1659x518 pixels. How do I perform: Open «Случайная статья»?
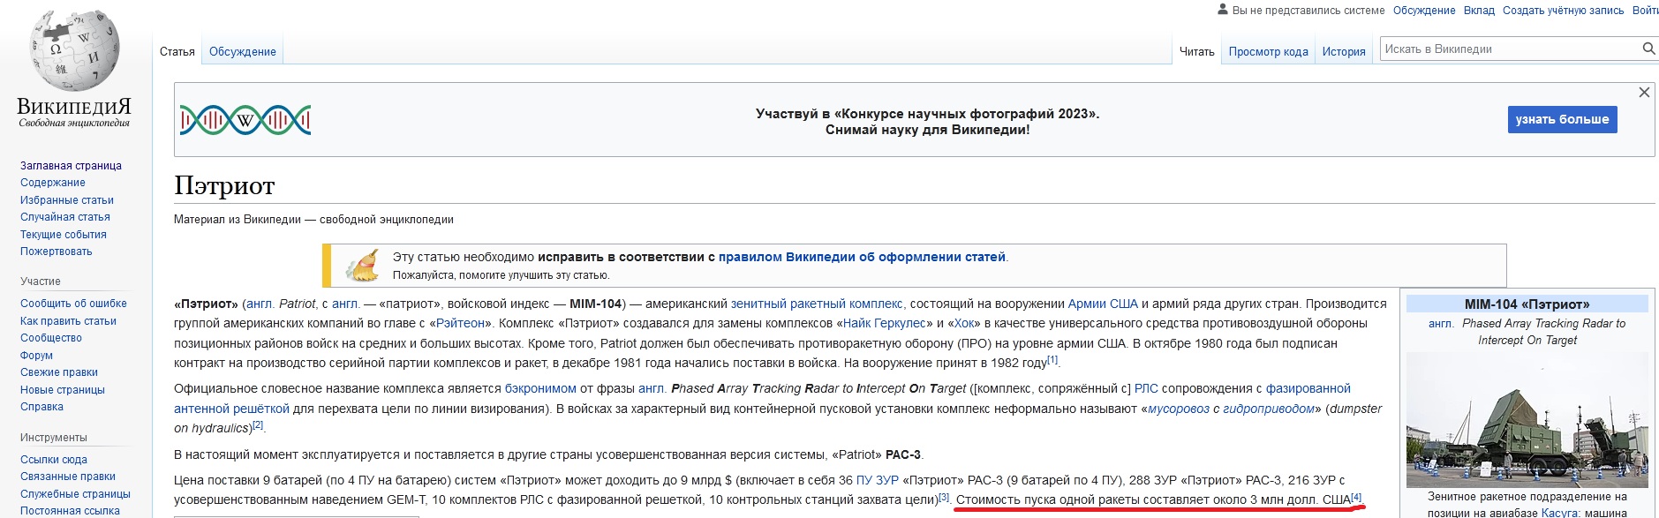(x=65, y=217)
